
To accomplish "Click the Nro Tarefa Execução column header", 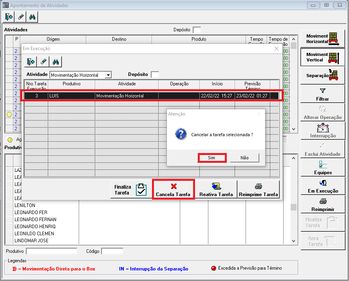I will (36, 85).
